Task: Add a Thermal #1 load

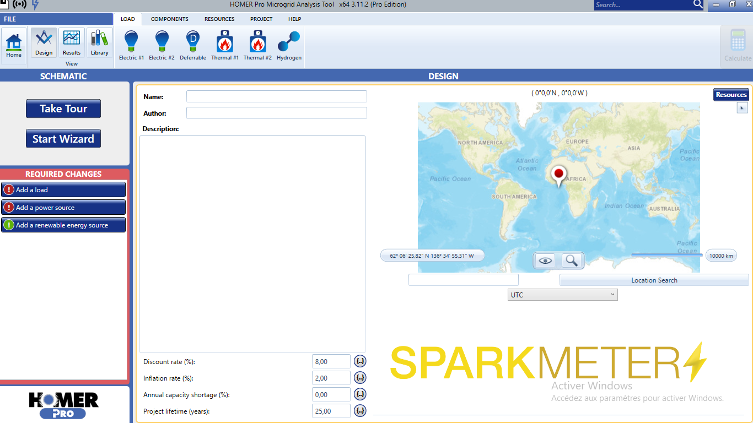Action: [x=225, y=46]
